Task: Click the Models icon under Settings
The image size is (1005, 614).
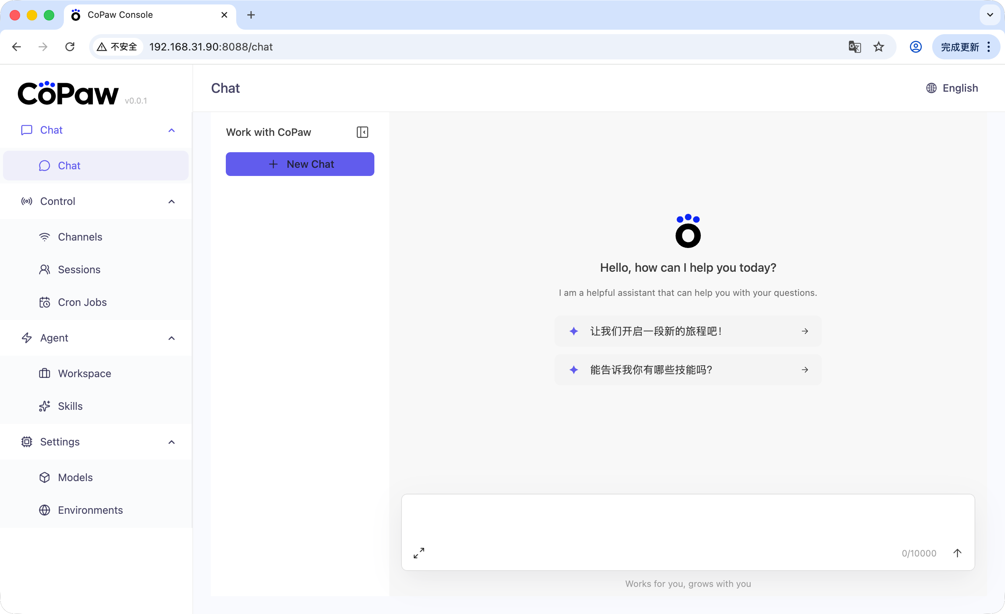Action: pos(45,477)
